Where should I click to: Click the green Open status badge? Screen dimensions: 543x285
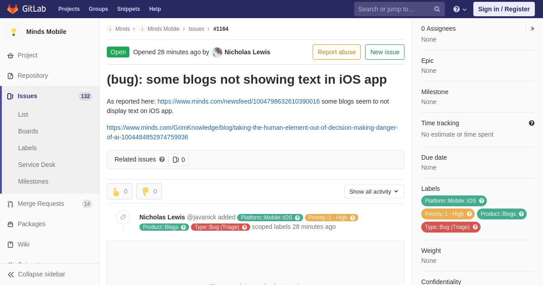[x=118, y=52]
